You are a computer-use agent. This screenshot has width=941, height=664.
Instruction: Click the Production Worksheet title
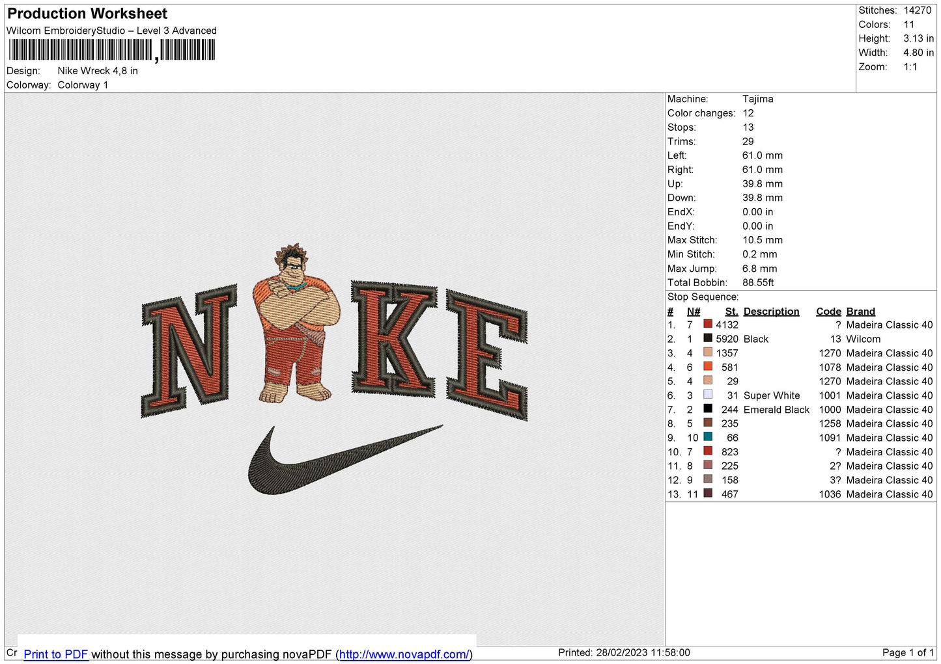87,14
